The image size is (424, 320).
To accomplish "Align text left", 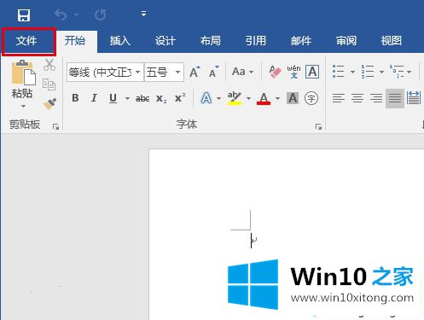I will (x=339, y=98).
